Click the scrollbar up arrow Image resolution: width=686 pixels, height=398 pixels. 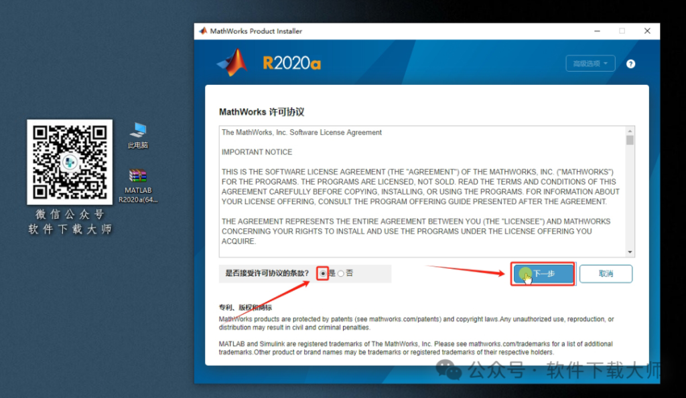[x=630, y=132]
